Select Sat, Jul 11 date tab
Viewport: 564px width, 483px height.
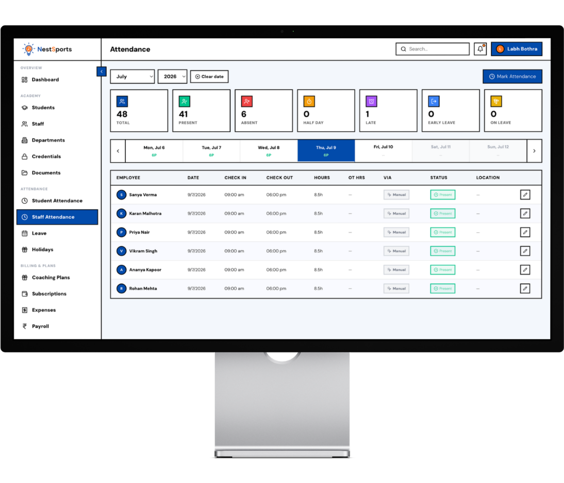pos(441,151)
